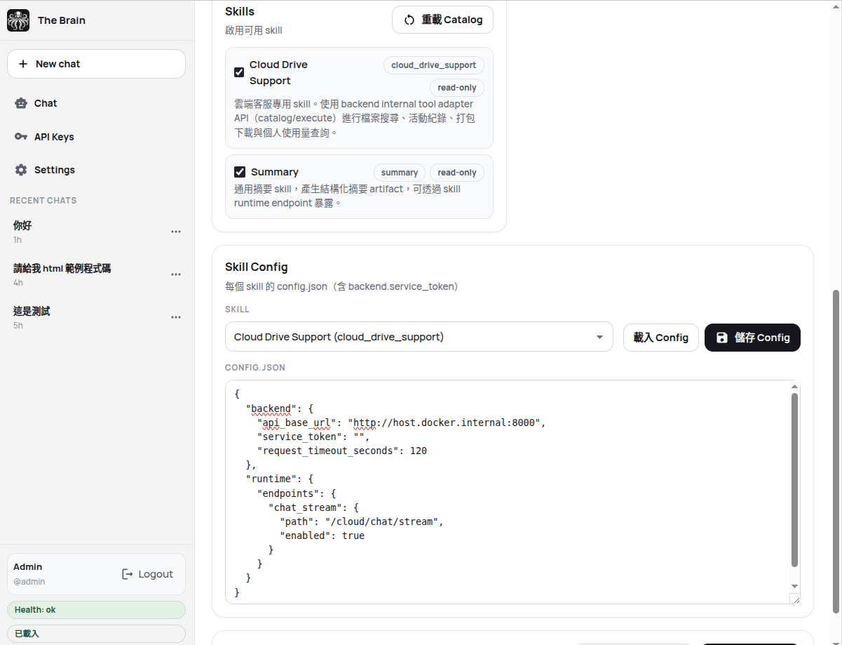Click the 重載 Catalog button
The width and height of the screenshot is (842, 645).
click(x=442, y=20)
